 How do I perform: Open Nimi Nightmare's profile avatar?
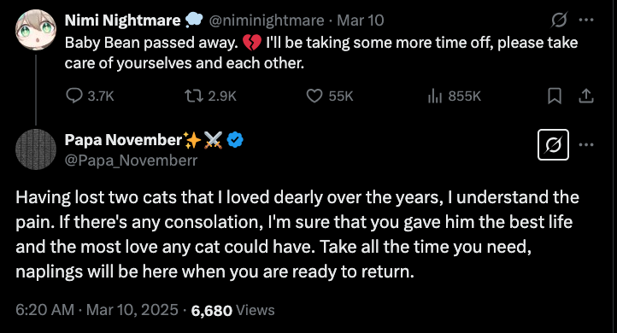pos(36,30)
